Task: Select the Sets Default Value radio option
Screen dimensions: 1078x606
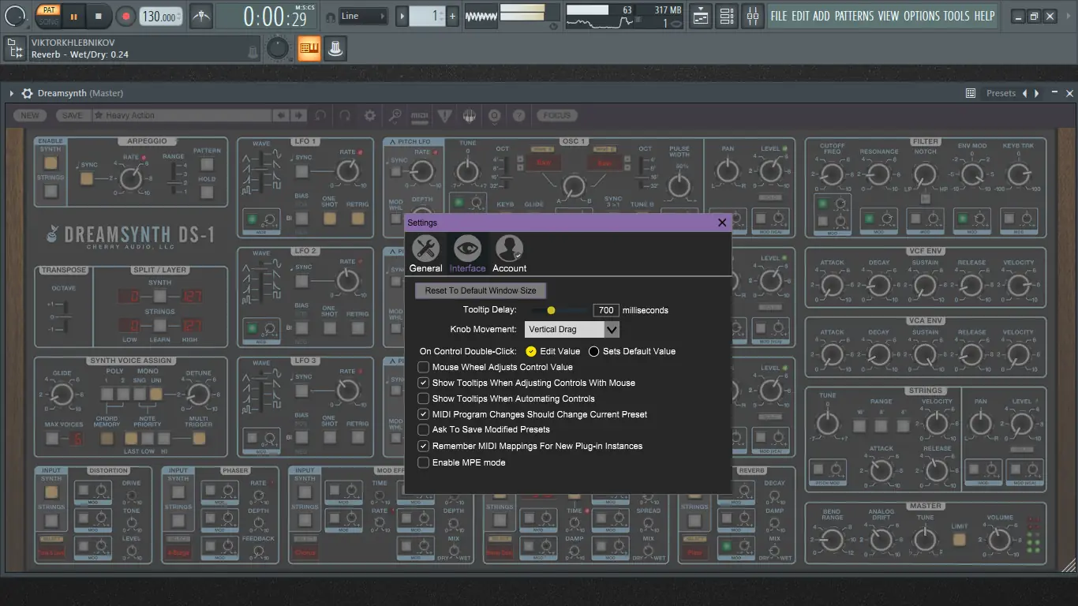Action: pyautogui.click(x=593, y=351)
